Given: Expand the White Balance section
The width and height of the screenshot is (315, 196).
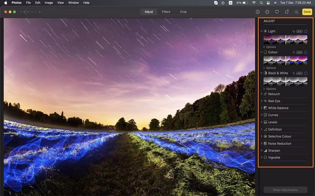Looking at the screenshot, I should 261,108.
